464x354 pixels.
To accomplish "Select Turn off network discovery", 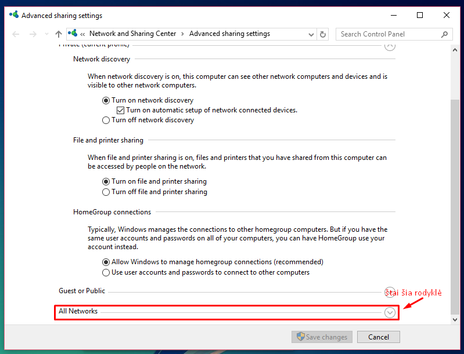I will [148, 120].
